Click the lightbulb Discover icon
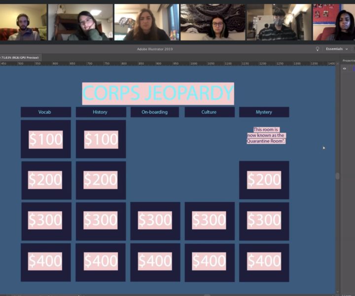355x296 pixels. [318, 49]
